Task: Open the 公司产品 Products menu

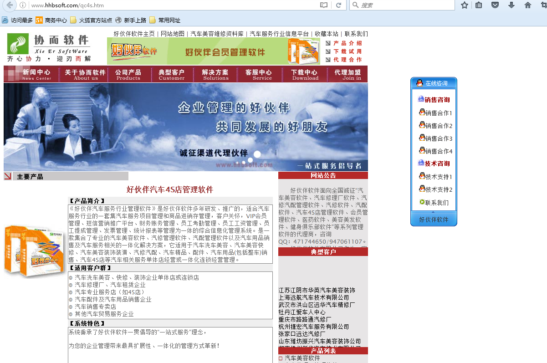Action: [x=128, y=75]
